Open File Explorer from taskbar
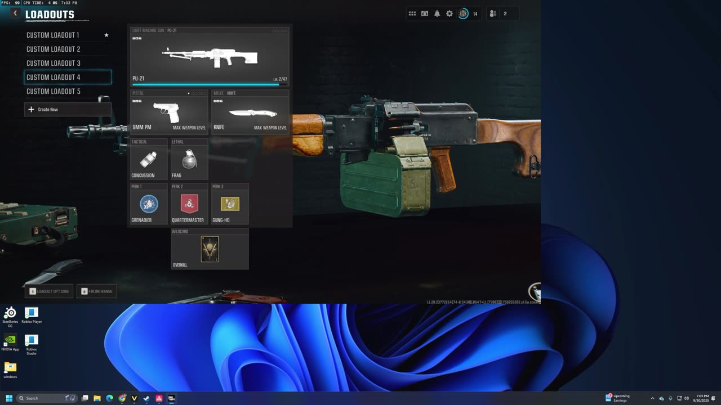The height and width of the screenshot is (405, 721). coord(97,398)
